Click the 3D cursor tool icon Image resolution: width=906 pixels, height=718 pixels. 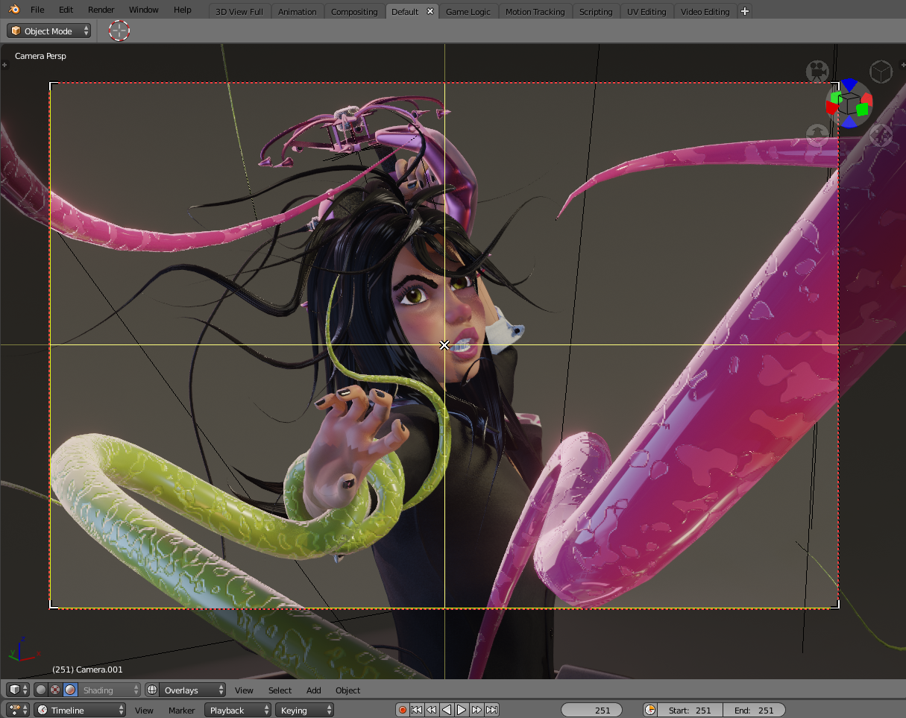click(x=119, y=31)
